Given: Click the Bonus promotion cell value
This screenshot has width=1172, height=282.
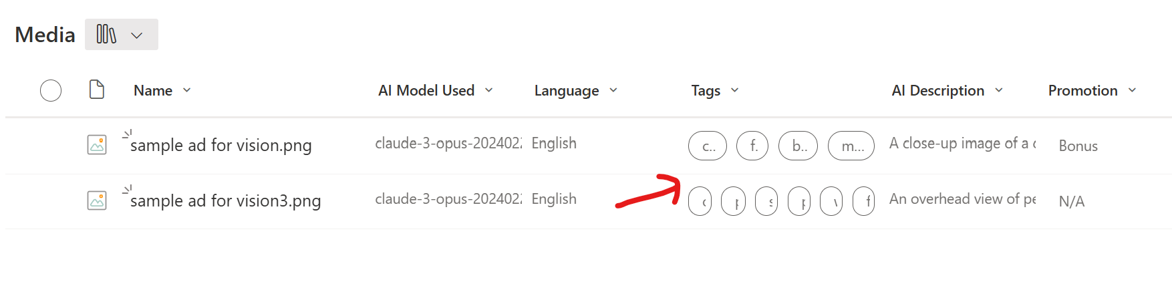Looking at the screenshot, I should click(1078, 146).
